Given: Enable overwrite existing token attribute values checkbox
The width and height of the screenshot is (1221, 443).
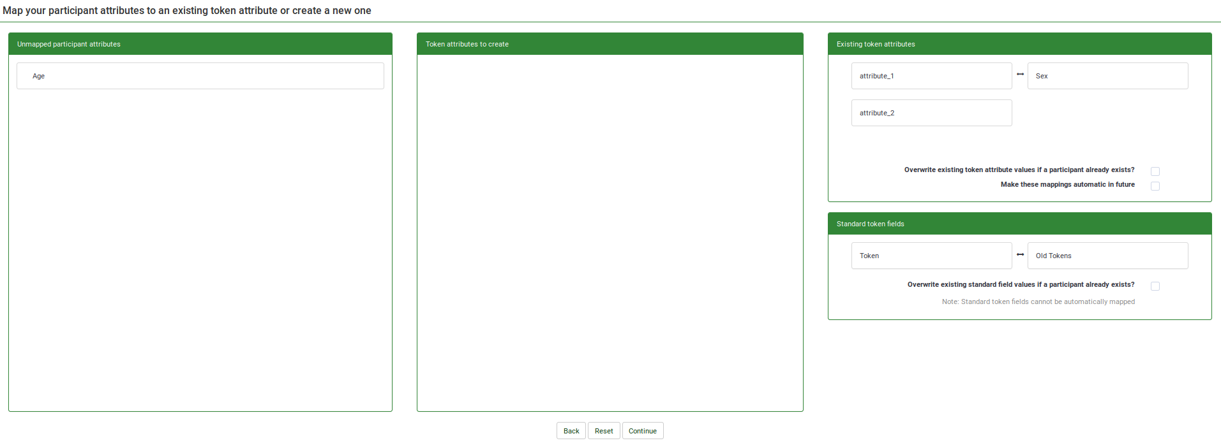Looking at the screenshot, I should pyautogui.click(x=1155, y=171).
